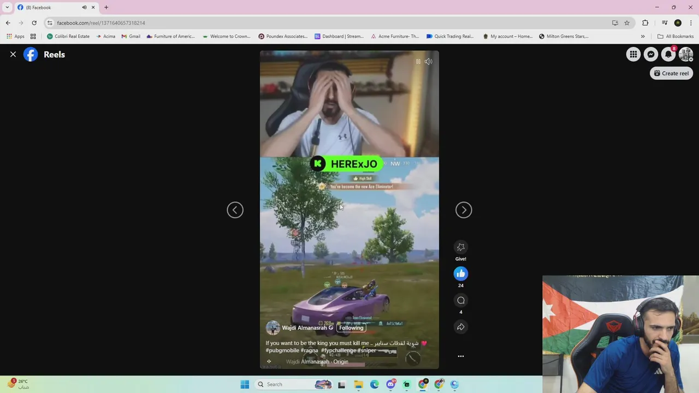Open the Gmail bookmark
This screenshot has height=393, width=699.
[131, 37]
